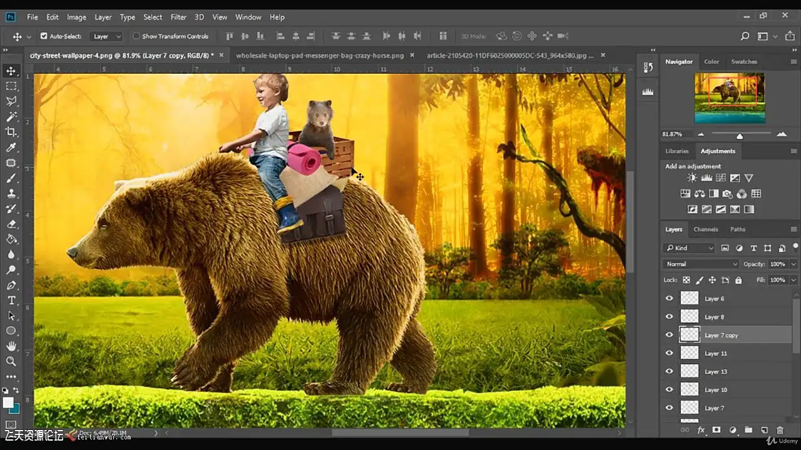
Task: Expand the Auto-Select Layer dropdown
Action: 106,36
